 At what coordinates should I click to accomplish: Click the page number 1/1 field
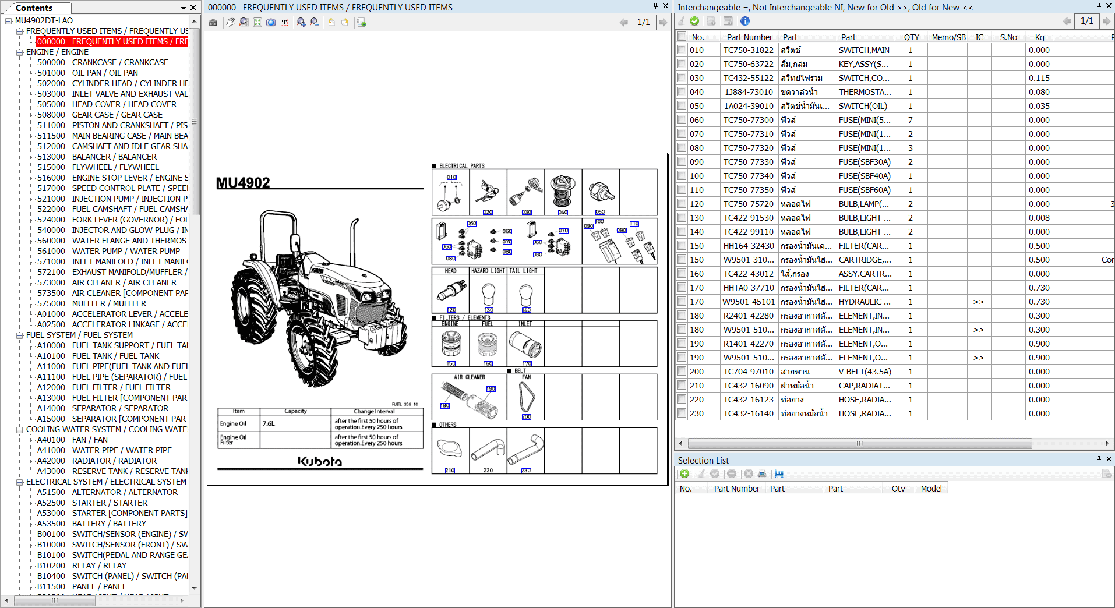coord(644,22)
